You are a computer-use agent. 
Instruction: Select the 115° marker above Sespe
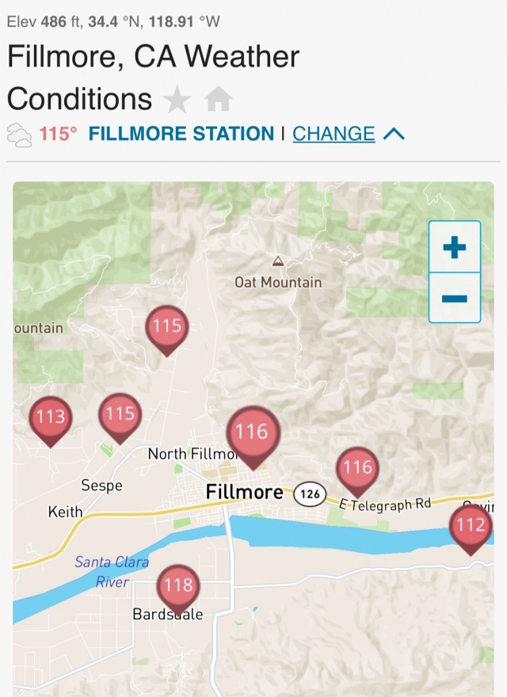point(120,414)
